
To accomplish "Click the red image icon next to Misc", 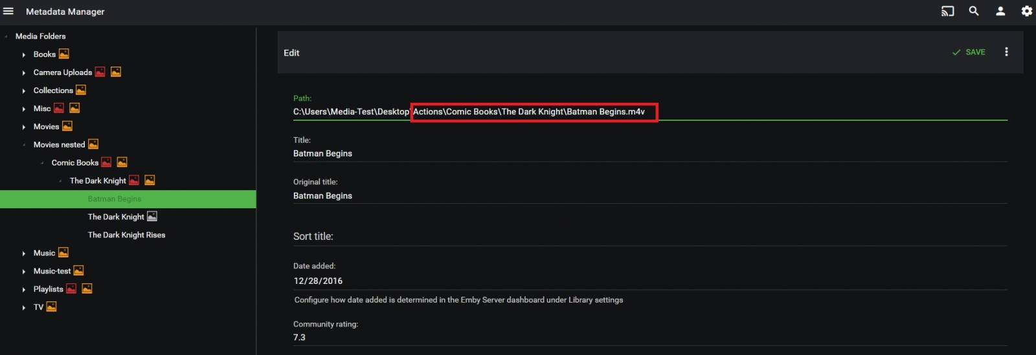I will pyautogui.click(x=59, y=108).
